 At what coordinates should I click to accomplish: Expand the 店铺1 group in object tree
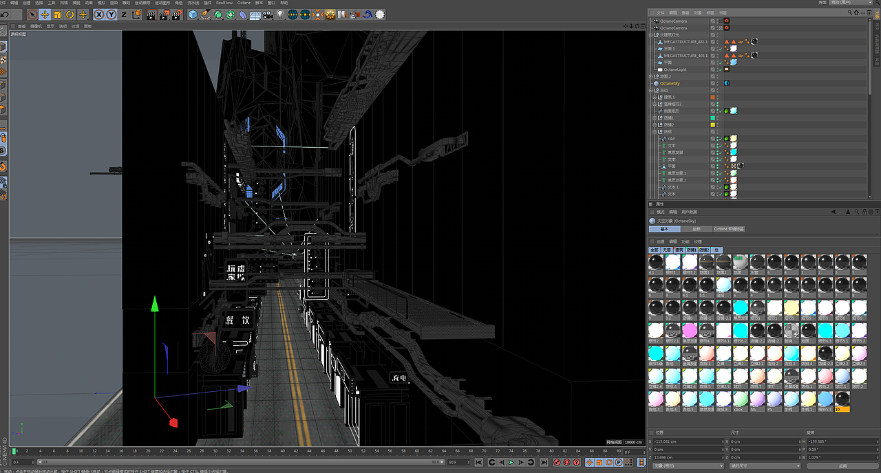point(655,118)
